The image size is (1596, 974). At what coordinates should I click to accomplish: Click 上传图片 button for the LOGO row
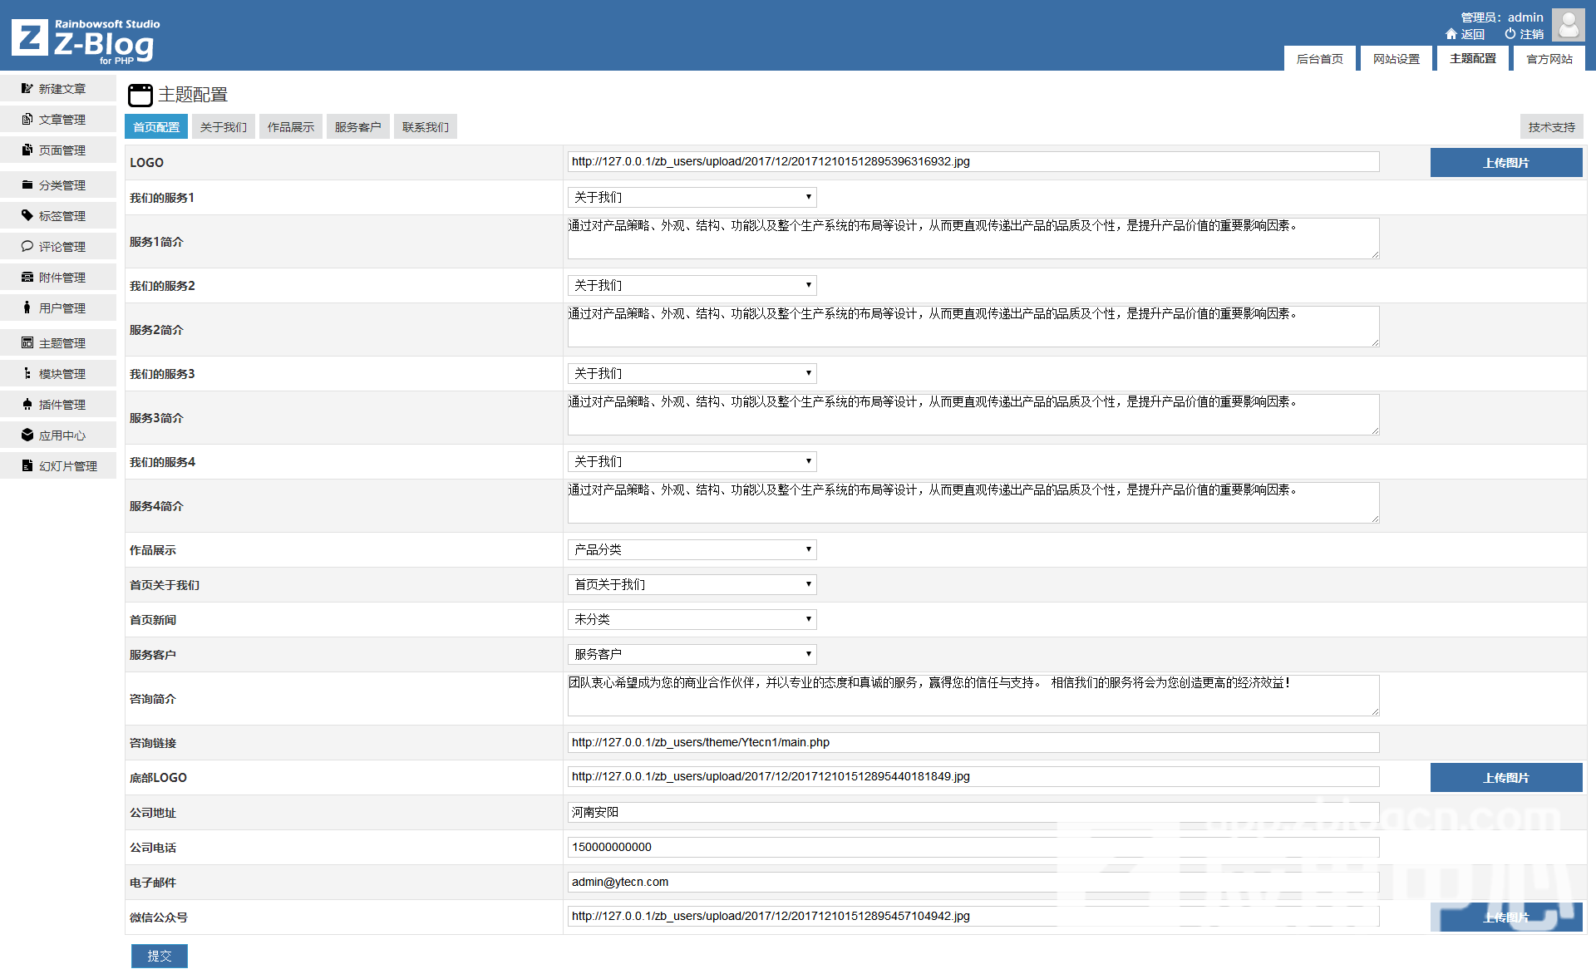pyautogui.click(x=1505, y=163)
